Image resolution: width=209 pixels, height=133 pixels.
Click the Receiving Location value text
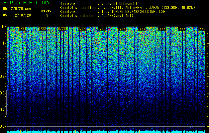click(x=148, y=8)
